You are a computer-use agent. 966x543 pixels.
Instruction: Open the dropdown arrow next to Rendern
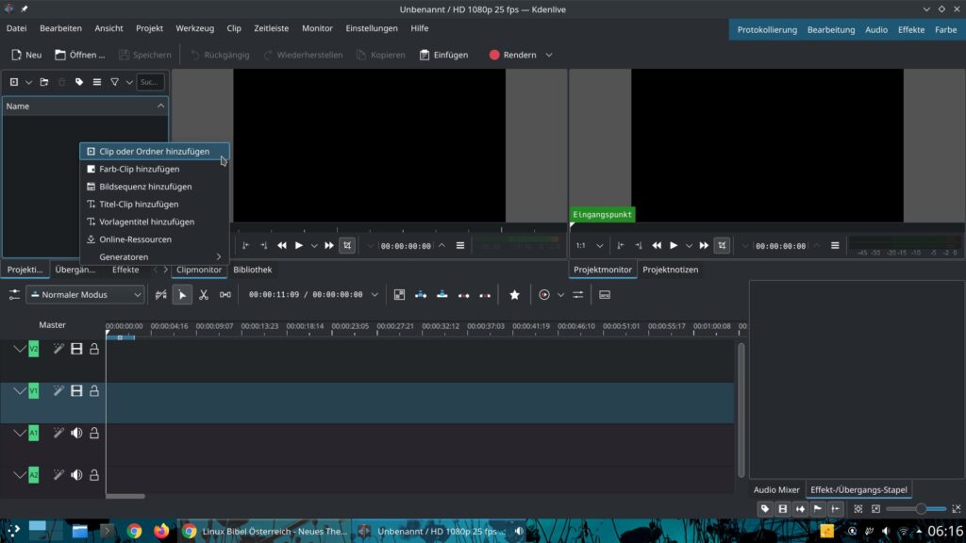(x=549, y=55)
